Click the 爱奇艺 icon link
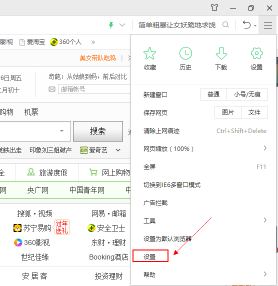This screenshot has width=278, height=286. pos(83,150)
